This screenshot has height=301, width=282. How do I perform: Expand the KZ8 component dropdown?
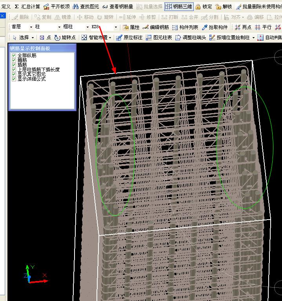pos(116,27)
